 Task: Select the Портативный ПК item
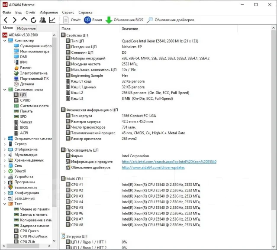click(31, 78)
